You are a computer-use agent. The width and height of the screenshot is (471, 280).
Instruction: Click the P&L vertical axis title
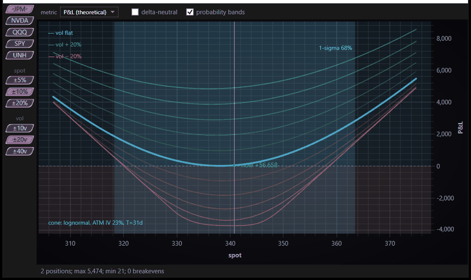click(460, 127)
